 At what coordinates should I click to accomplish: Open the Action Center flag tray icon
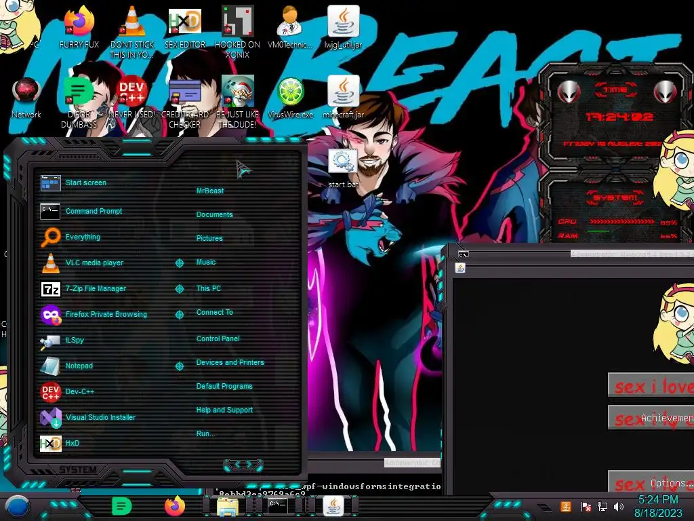(586, 506)
